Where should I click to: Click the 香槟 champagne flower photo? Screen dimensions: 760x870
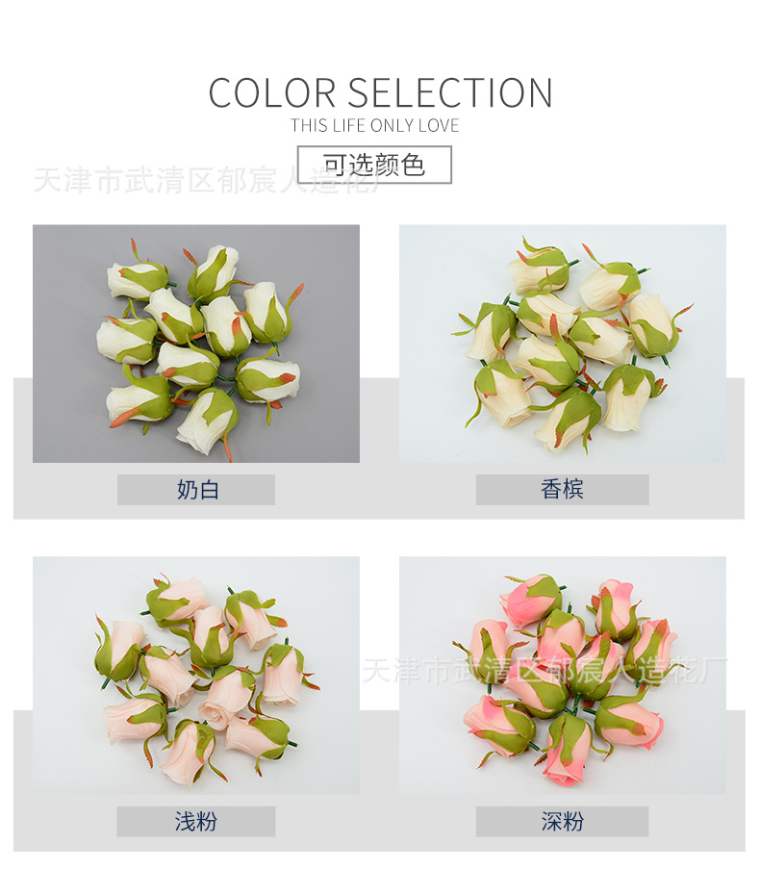pos(563,344)
